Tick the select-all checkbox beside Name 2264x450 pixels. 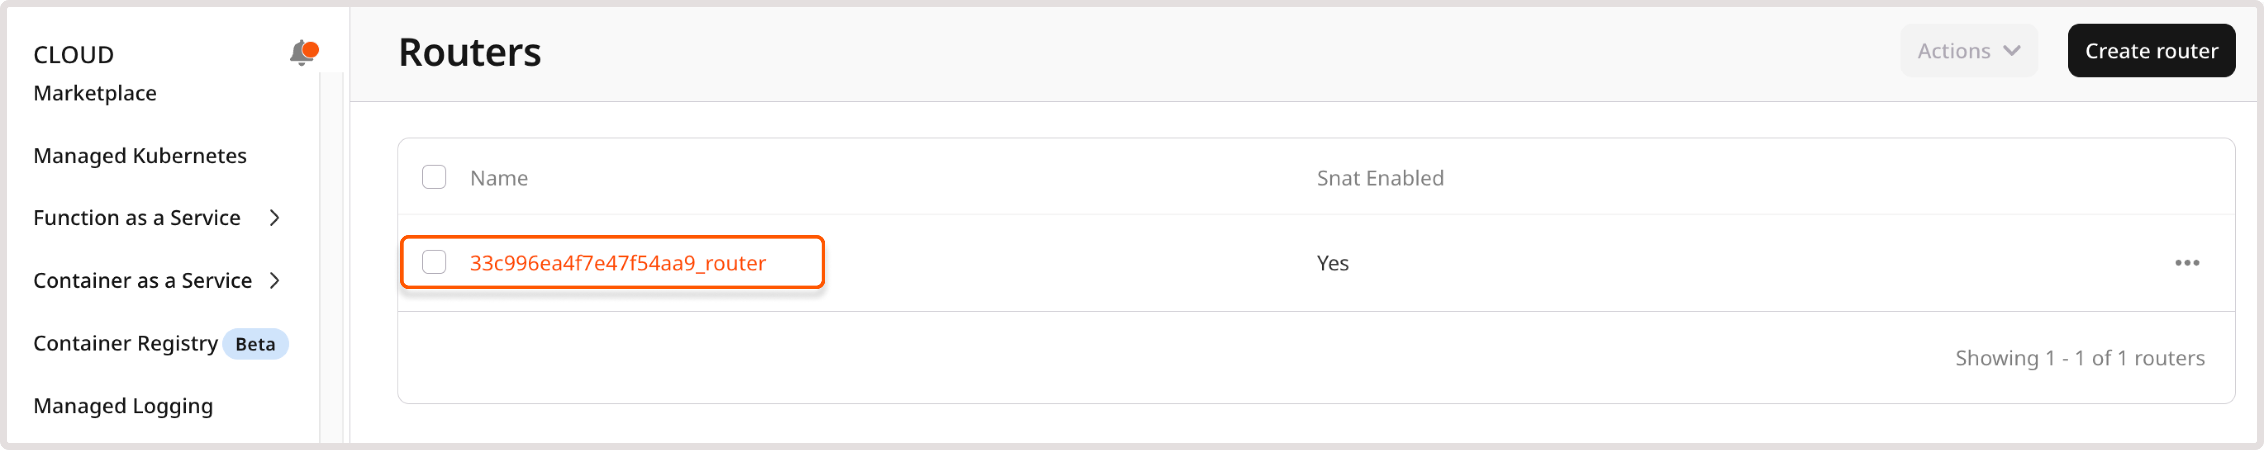point(434,177)
